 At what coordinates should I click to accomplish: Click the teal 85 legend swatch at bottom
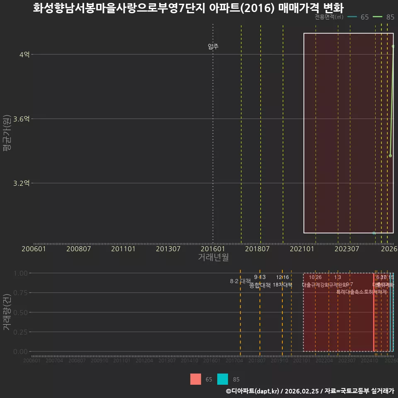(223, 379)
